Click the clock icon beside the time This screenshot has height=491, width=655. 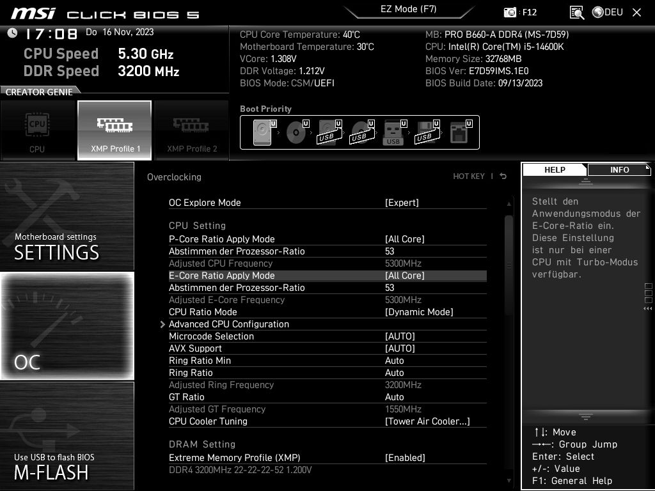tap(12, 33)
